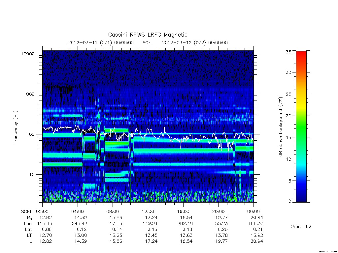Screen dimensions: 338x253
Task: Click Lat value "0.18"
Action: (x=187, y=229)
